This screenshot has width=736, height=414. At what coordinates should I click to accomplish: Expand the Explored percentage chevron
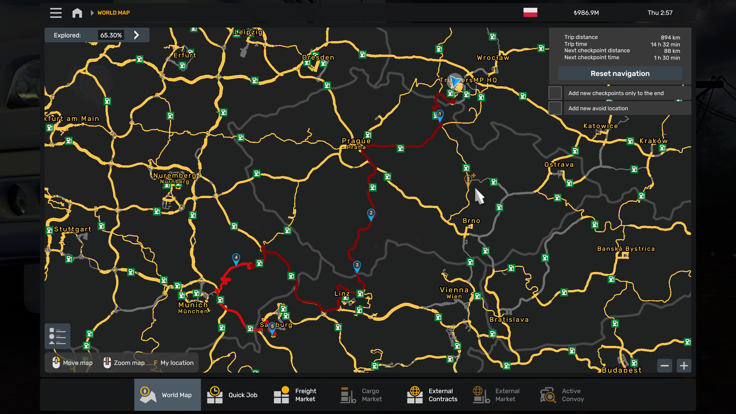coord(137,35)
